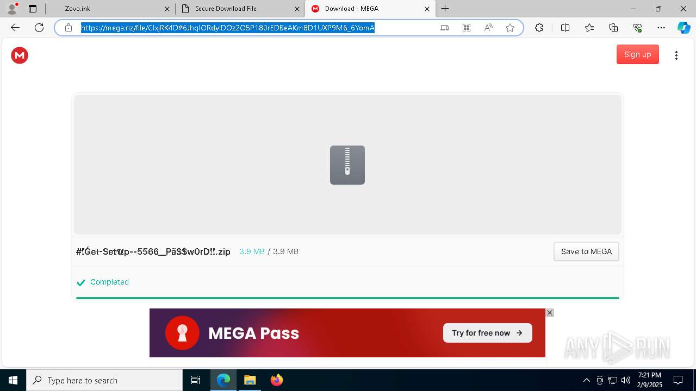
Task: Open the Collections icon
Action: point(614,28)
